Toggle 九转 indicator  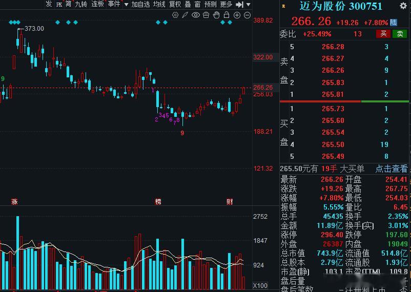(81, 4)
